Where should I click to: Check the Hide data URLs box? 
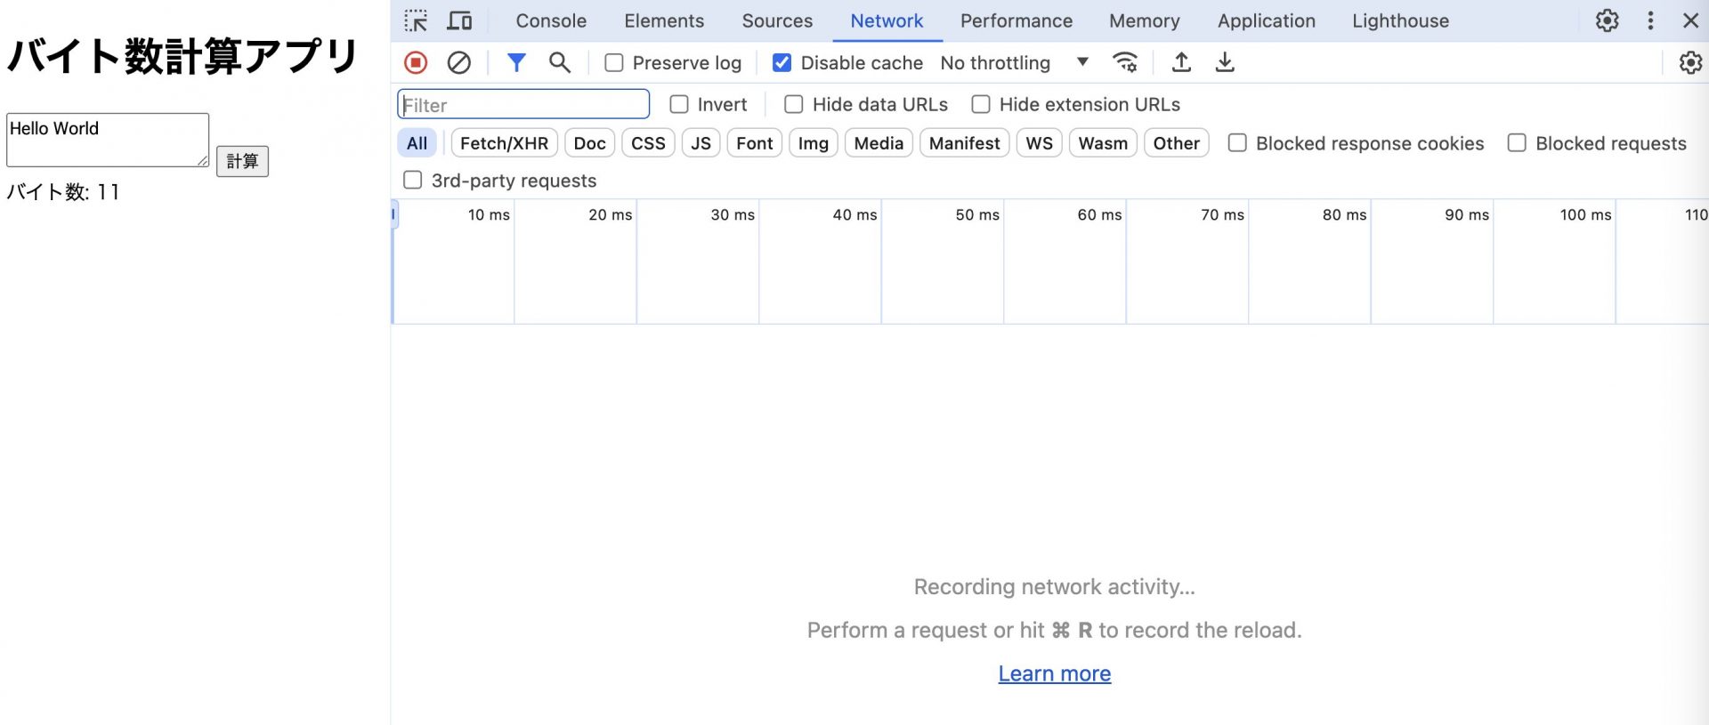tap(794, 105)
